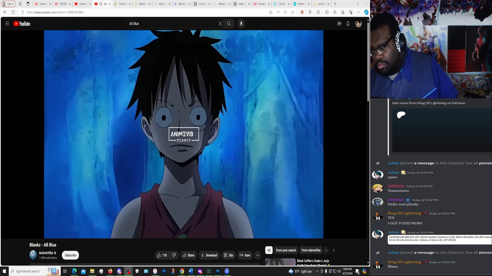Open the browser extensions puzzle icon
Image resolution: width=492 pixels, height=276 pixels.
(x=318, y=12)
